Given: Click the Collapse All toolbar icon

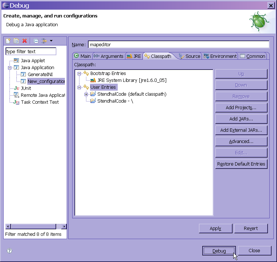Looking at the screenshot, I should pyautogui.click(x=36, y=41).
